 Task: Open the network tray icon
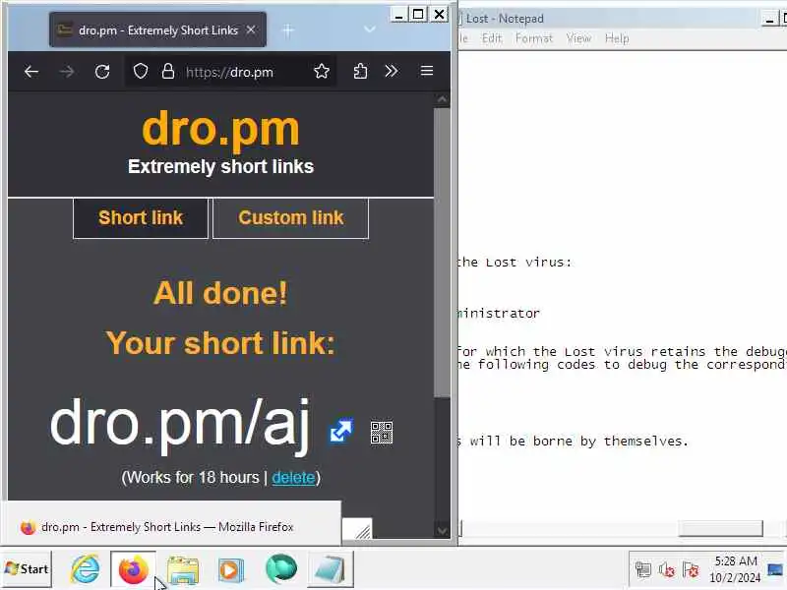(x=643, y=570)
